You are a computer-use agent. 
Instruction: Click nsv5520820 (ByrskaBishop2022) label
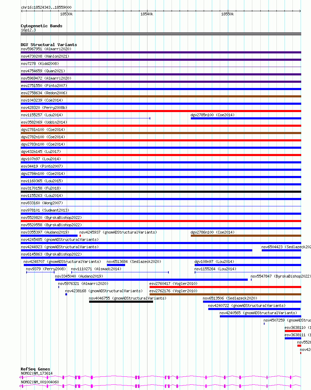coord(51,218)
